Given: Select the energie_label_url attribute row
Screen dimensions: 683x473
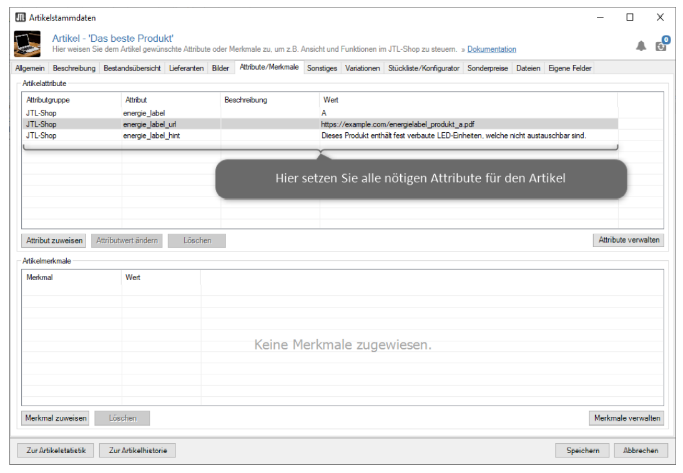Looking at the screenshot, I should (x=320, y=124).
